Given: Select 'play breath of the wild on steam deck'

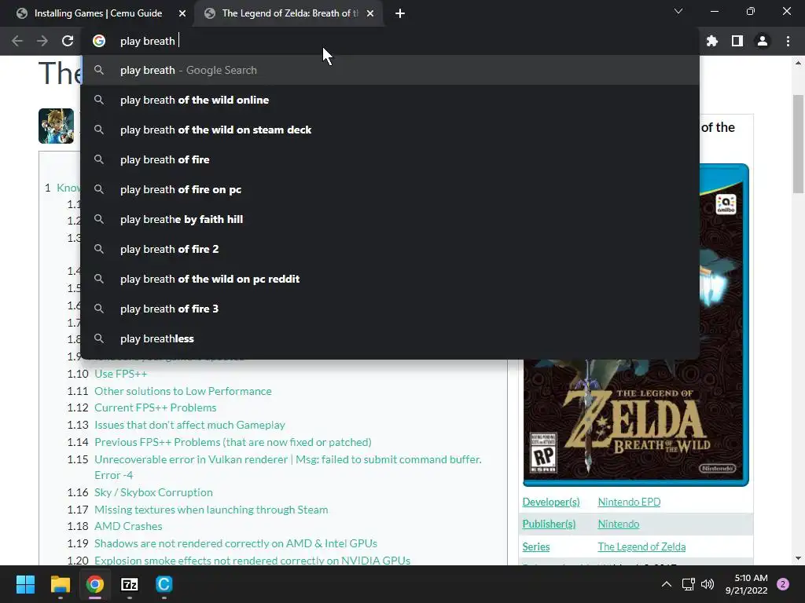Looking at the screenshot, I should point(390,130).
